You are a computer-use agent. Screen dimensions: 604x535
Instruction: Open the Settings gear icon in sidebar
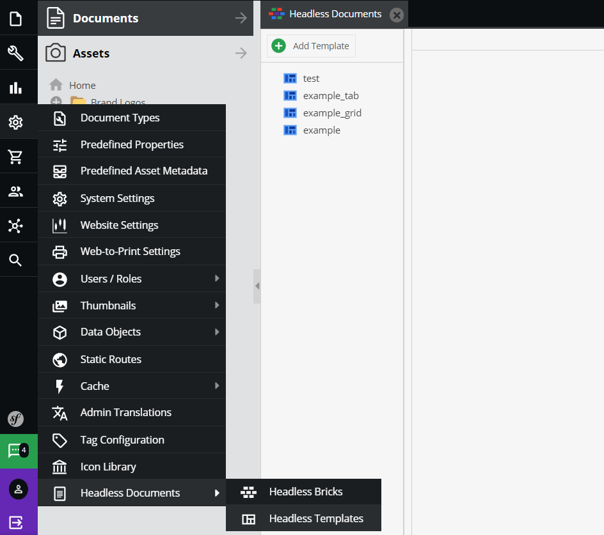pos(15,122)
